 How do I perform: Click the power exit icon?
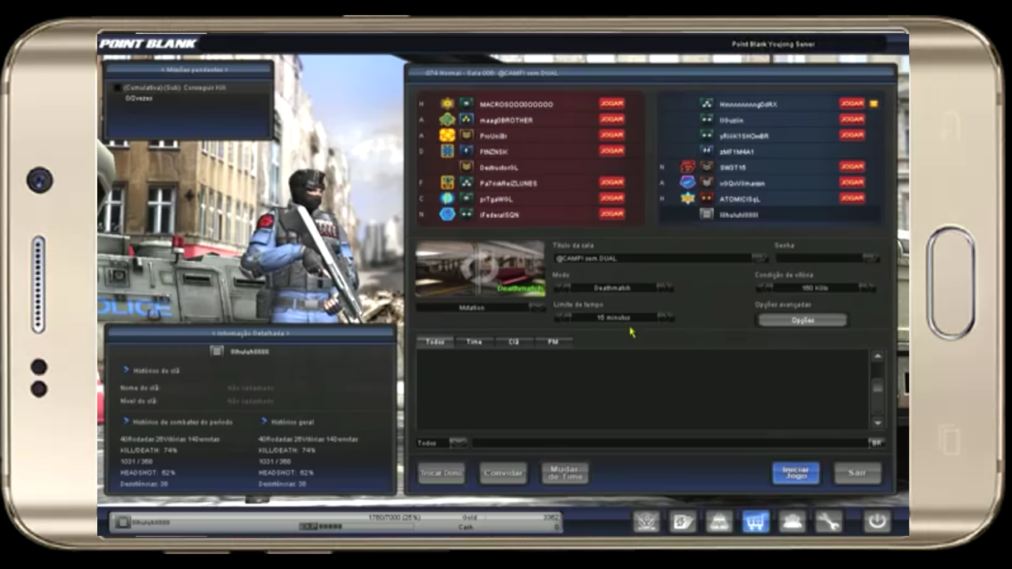tap(877, 522)
